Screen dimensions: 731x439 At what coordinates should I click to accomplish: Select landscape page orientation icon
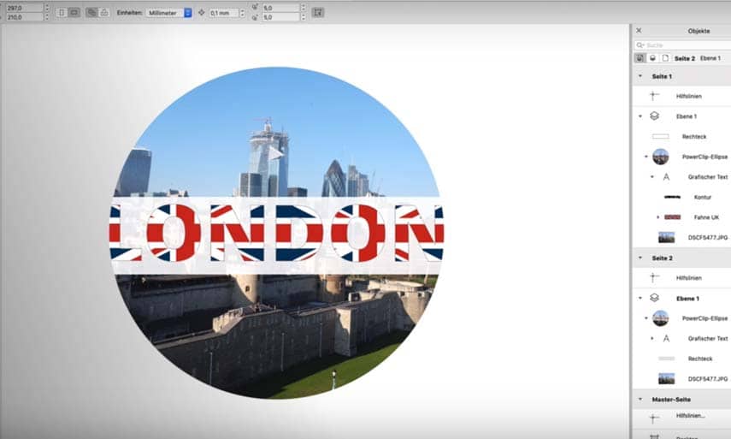coord(74,13)
